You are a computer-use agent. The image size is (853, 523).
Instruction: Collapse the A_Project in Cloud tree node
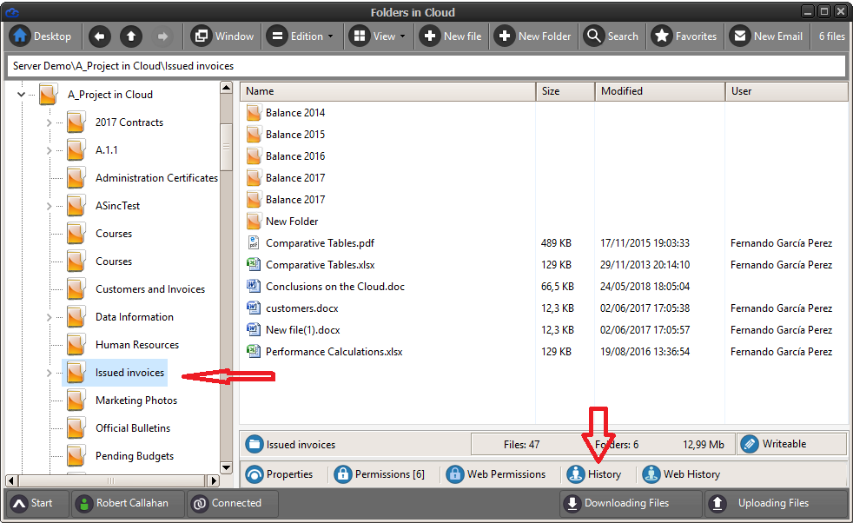tap(21, 94)
